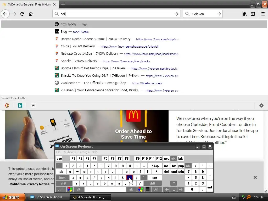Click the spacebar on On-Screen Keyboard

point(105,189)
